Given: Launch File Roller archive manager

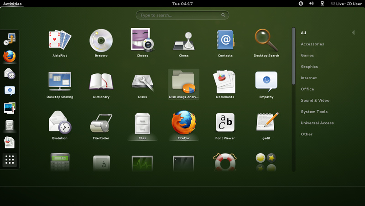Looking at the screenshot, I should pyautogui.click(x=101, y=126).
